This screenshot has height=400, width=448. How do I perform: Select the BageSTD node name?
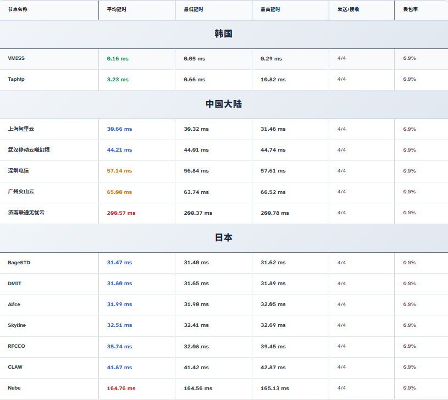19,263
